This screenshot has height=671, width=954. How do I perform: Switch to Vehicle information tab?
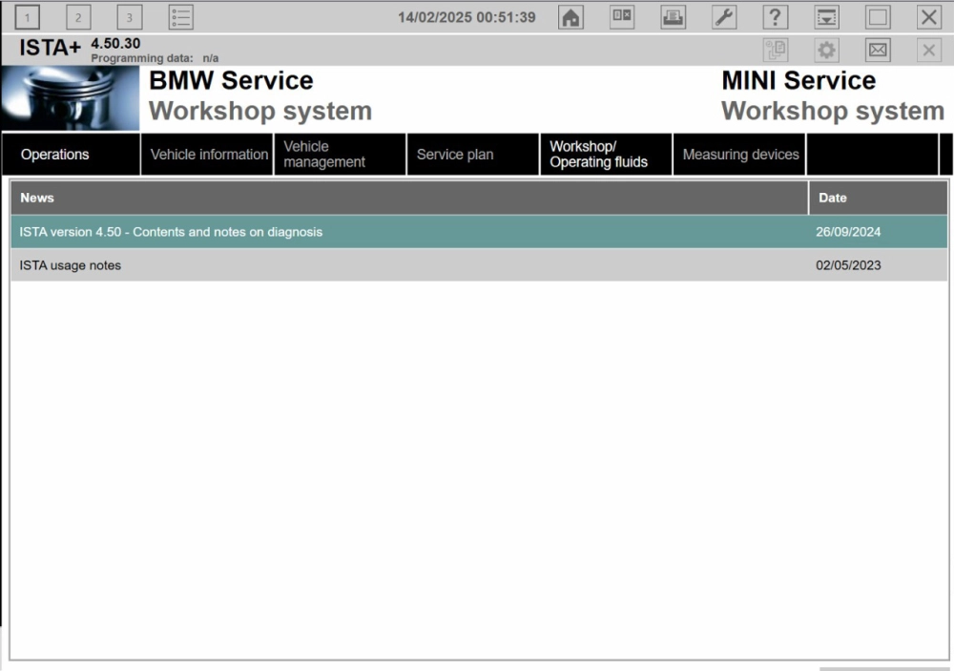(209, 155)
